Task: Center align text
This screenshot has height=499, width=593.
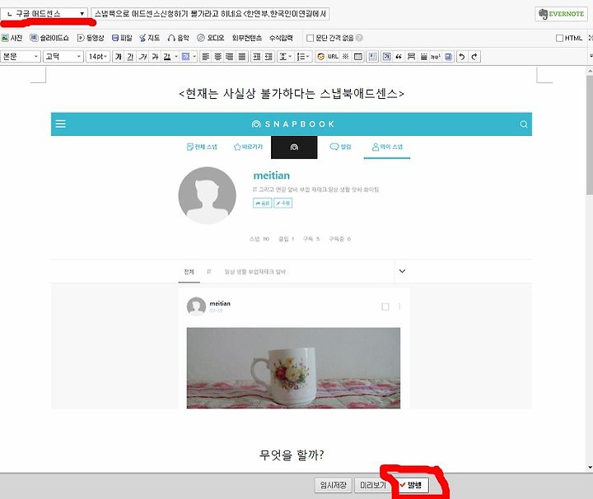Action: pyautogui.click(x=217, y=57)
